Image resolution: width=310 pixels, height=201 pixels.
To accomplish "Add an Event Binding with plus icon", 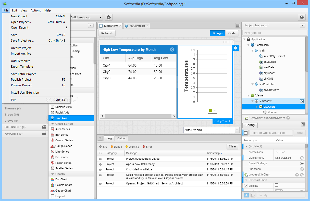I will point(302,164).
